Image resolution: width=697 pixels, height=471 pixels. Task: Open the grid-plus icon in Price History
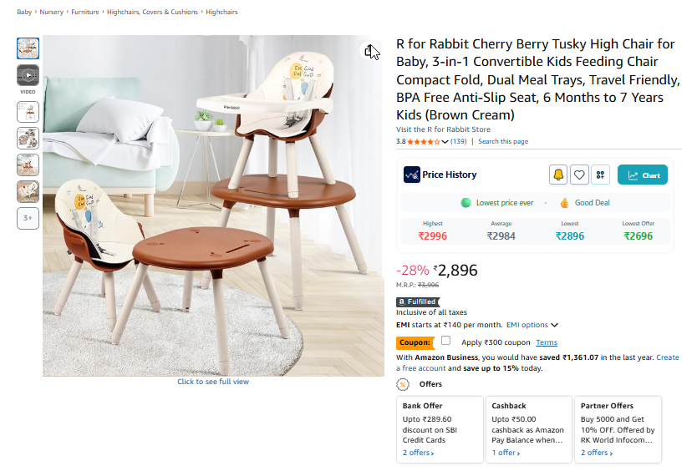click(600, 175)
